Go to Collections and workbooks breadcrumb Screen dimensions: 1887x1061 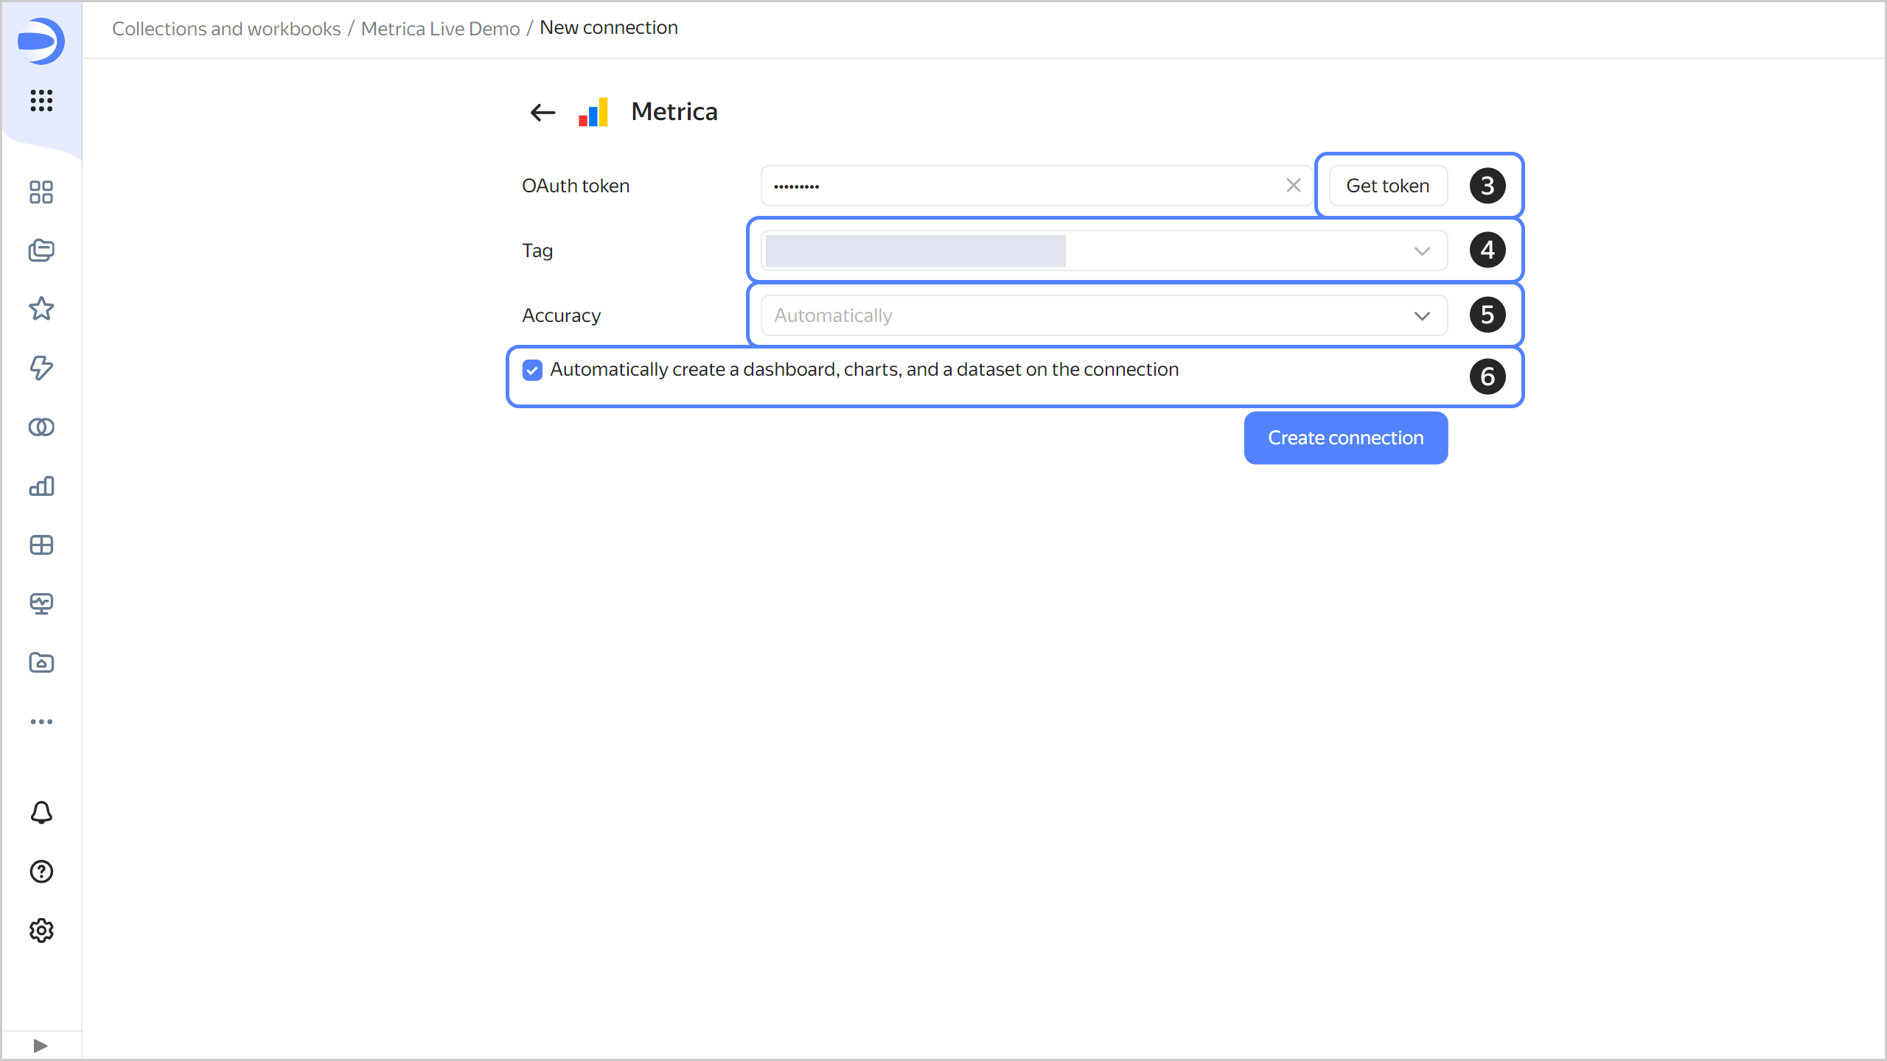pyautogui.click(x=226, y=29)
